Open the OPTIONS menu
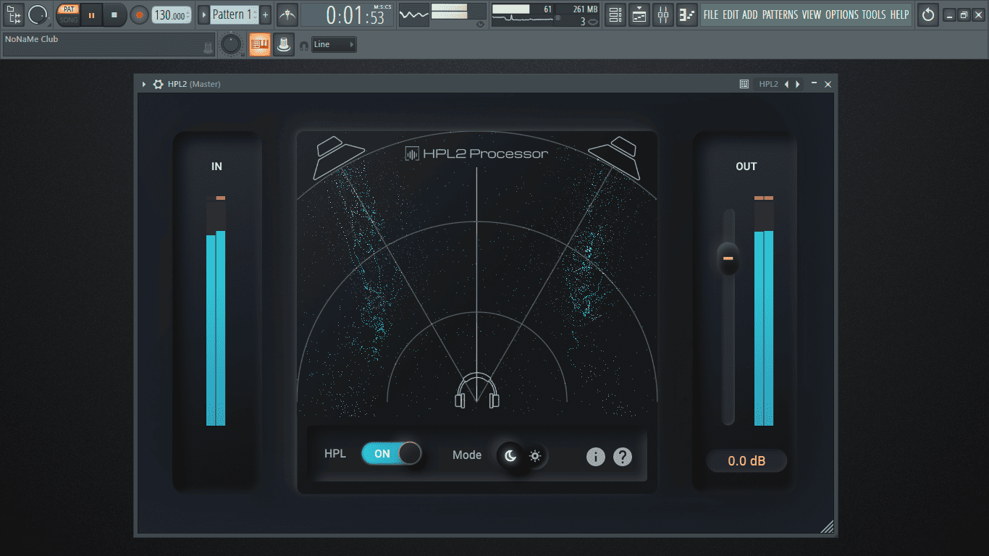Screen dimensions: 989x556 (841, 14)
